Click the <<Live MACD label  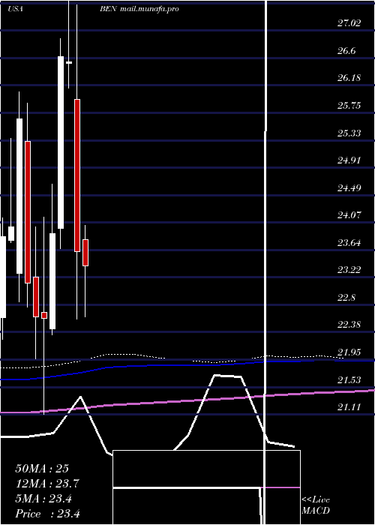point(316,505)
